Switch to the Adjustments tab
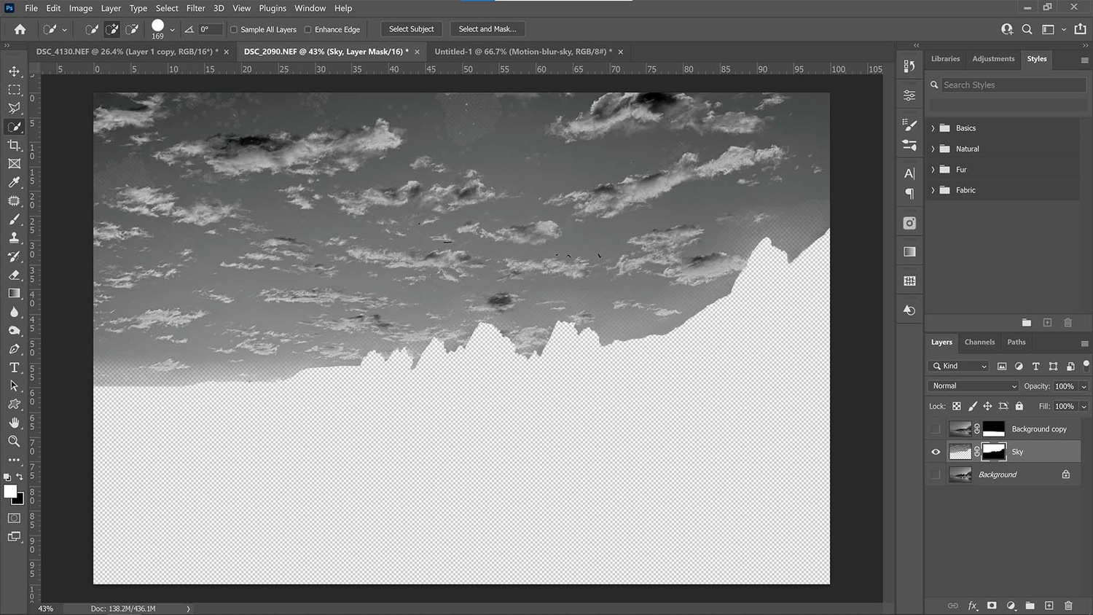The image size is (1093, 615). pyautogui.click(x=993, y=59)
